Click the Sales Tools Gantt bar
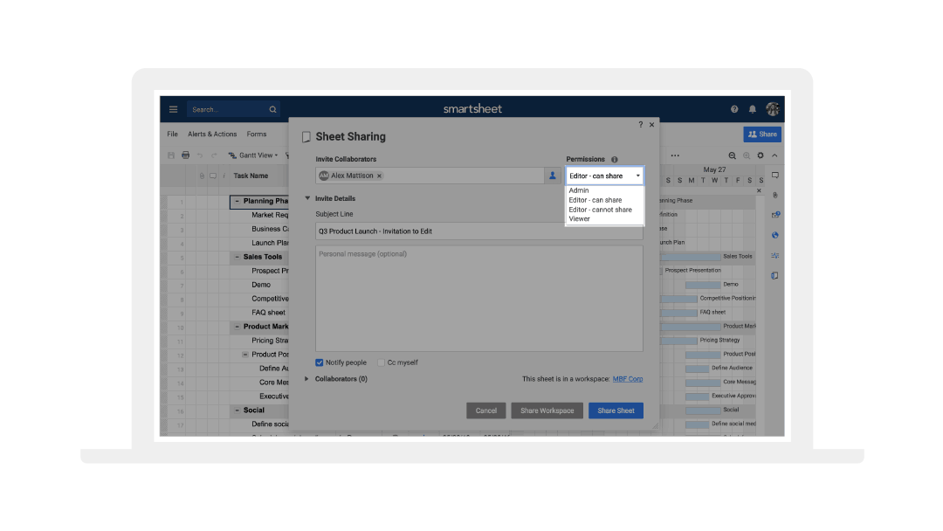 tap(691, 256)
